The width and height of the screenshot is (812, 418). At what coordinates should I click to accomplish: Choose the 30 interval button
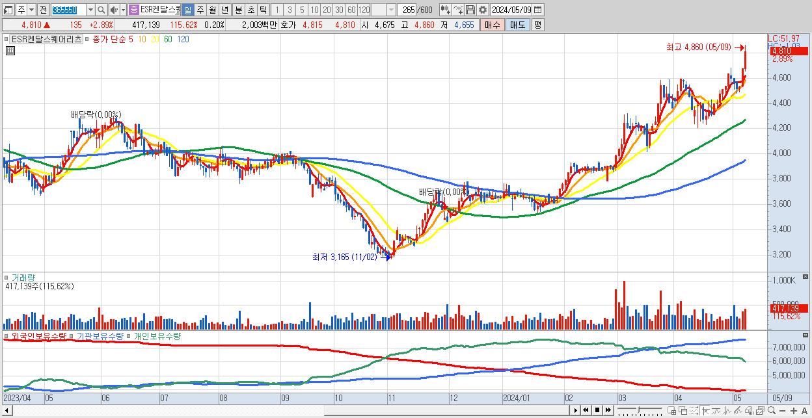coord(339,10)
